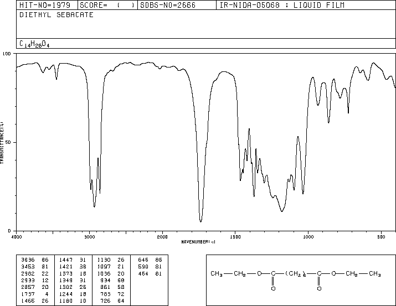Select the SCORE field in the header

point(107,5)
